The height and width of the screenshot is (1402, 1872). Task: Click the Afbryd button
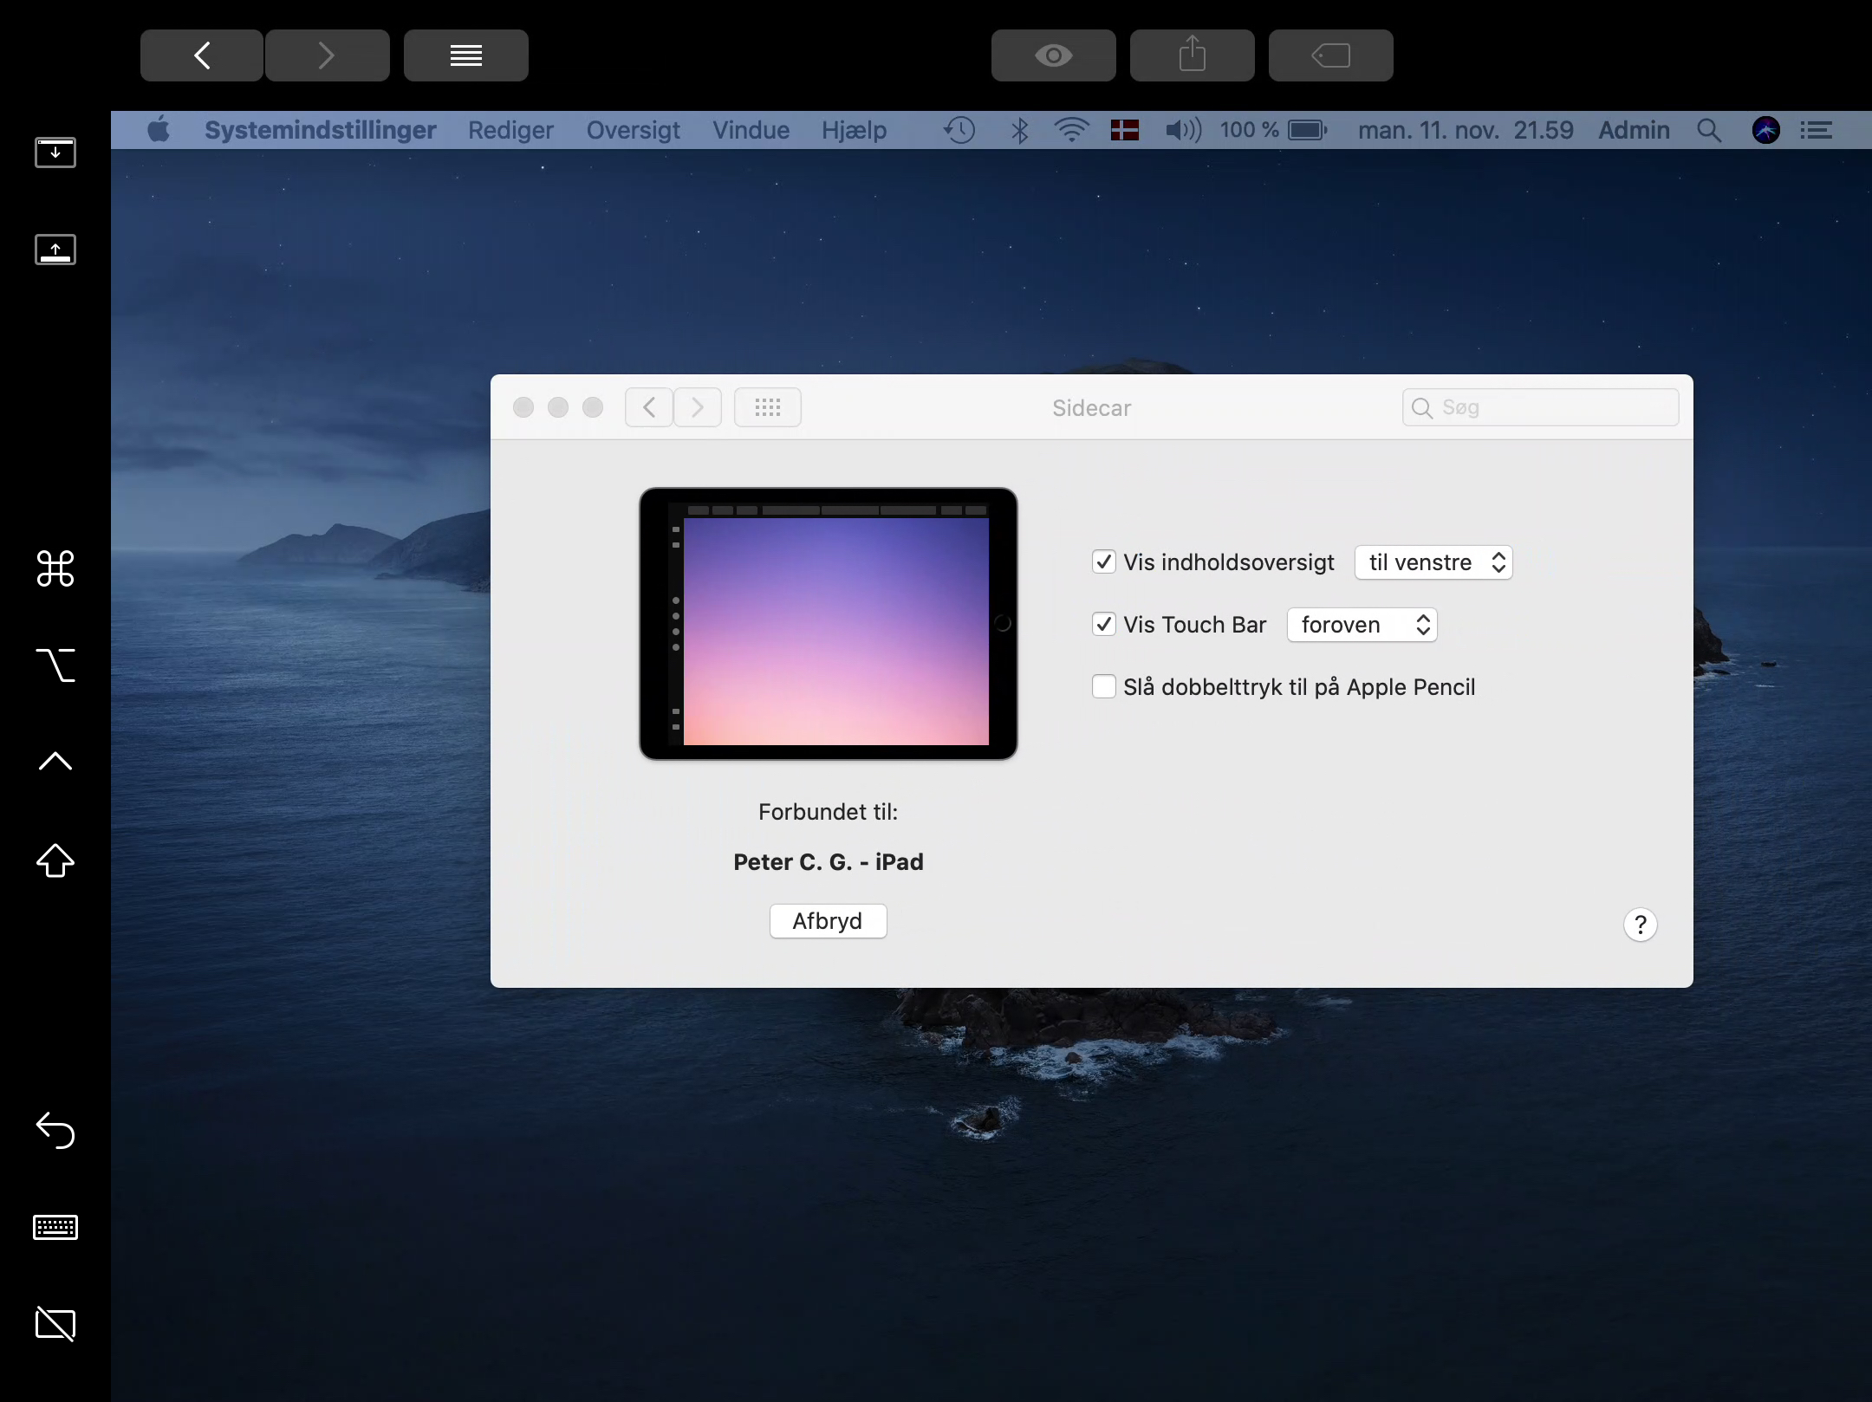pos(828,921)
